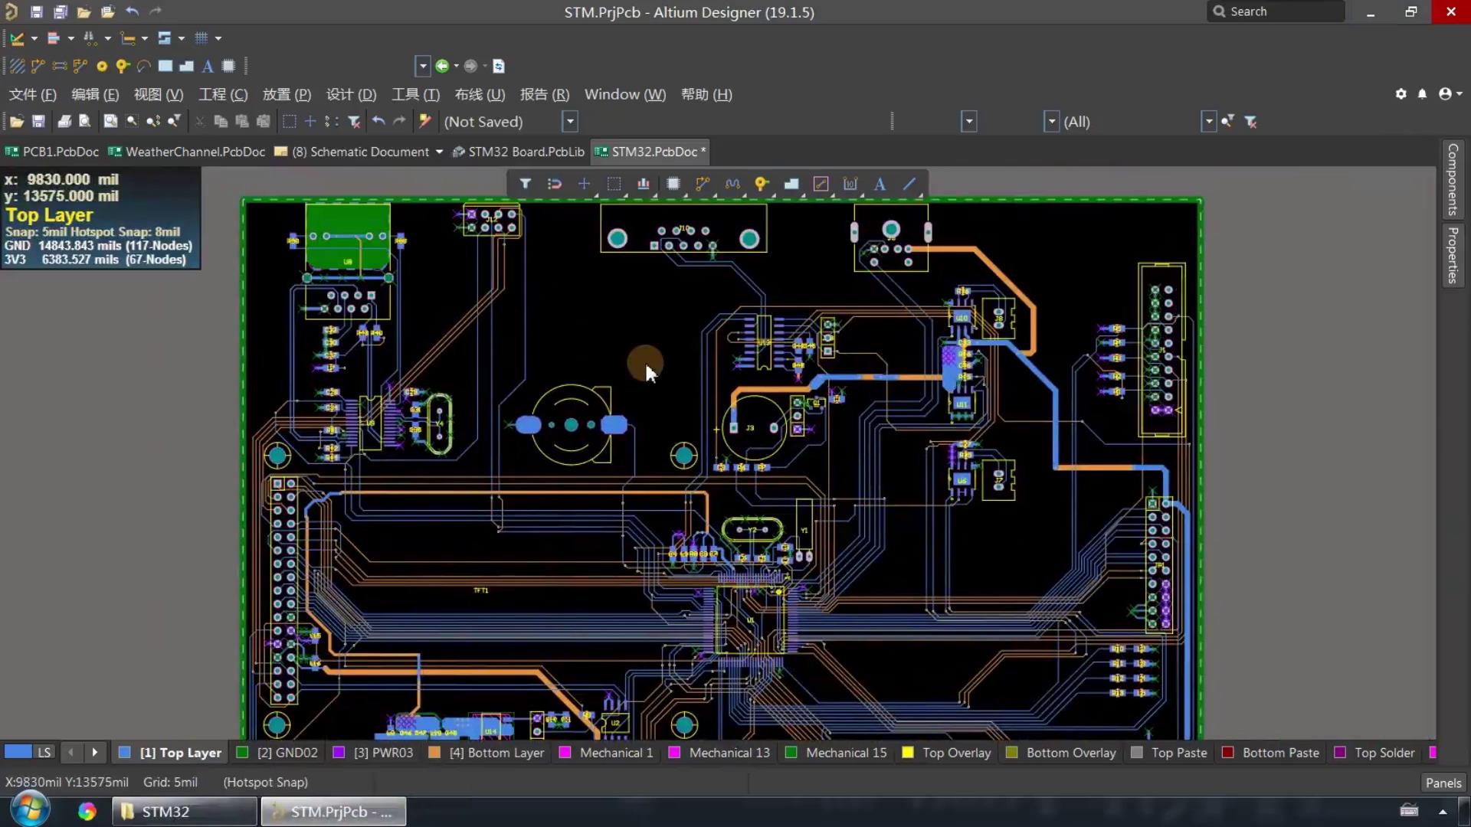
Task: Expand Schematic Document tab dropdown arrow
Action: [439, 152]
